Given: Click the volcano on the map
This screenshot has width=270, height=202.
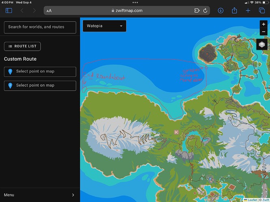Looking at the screenshot, I should pyautogui.click(x=207, y=53).
